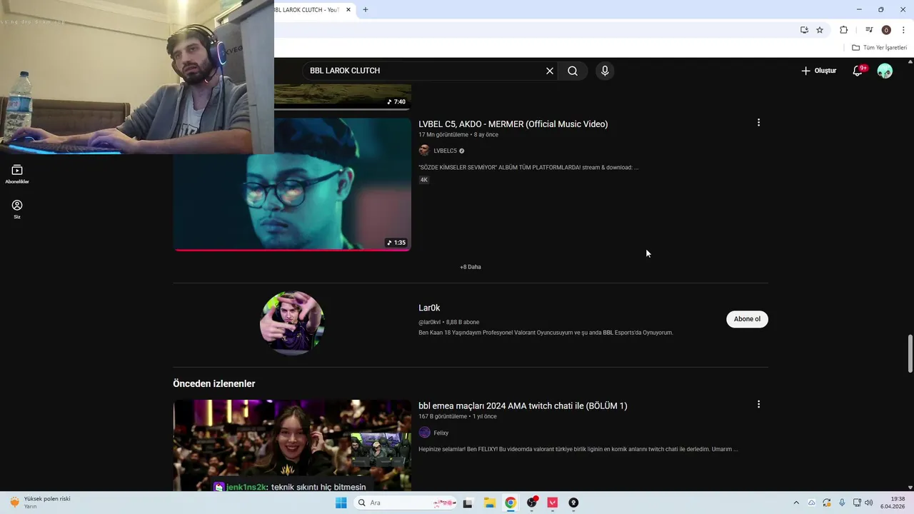Screen dimensions: 914x514
Task: Expand +8 Daha more results
Action: pos(471,267)
